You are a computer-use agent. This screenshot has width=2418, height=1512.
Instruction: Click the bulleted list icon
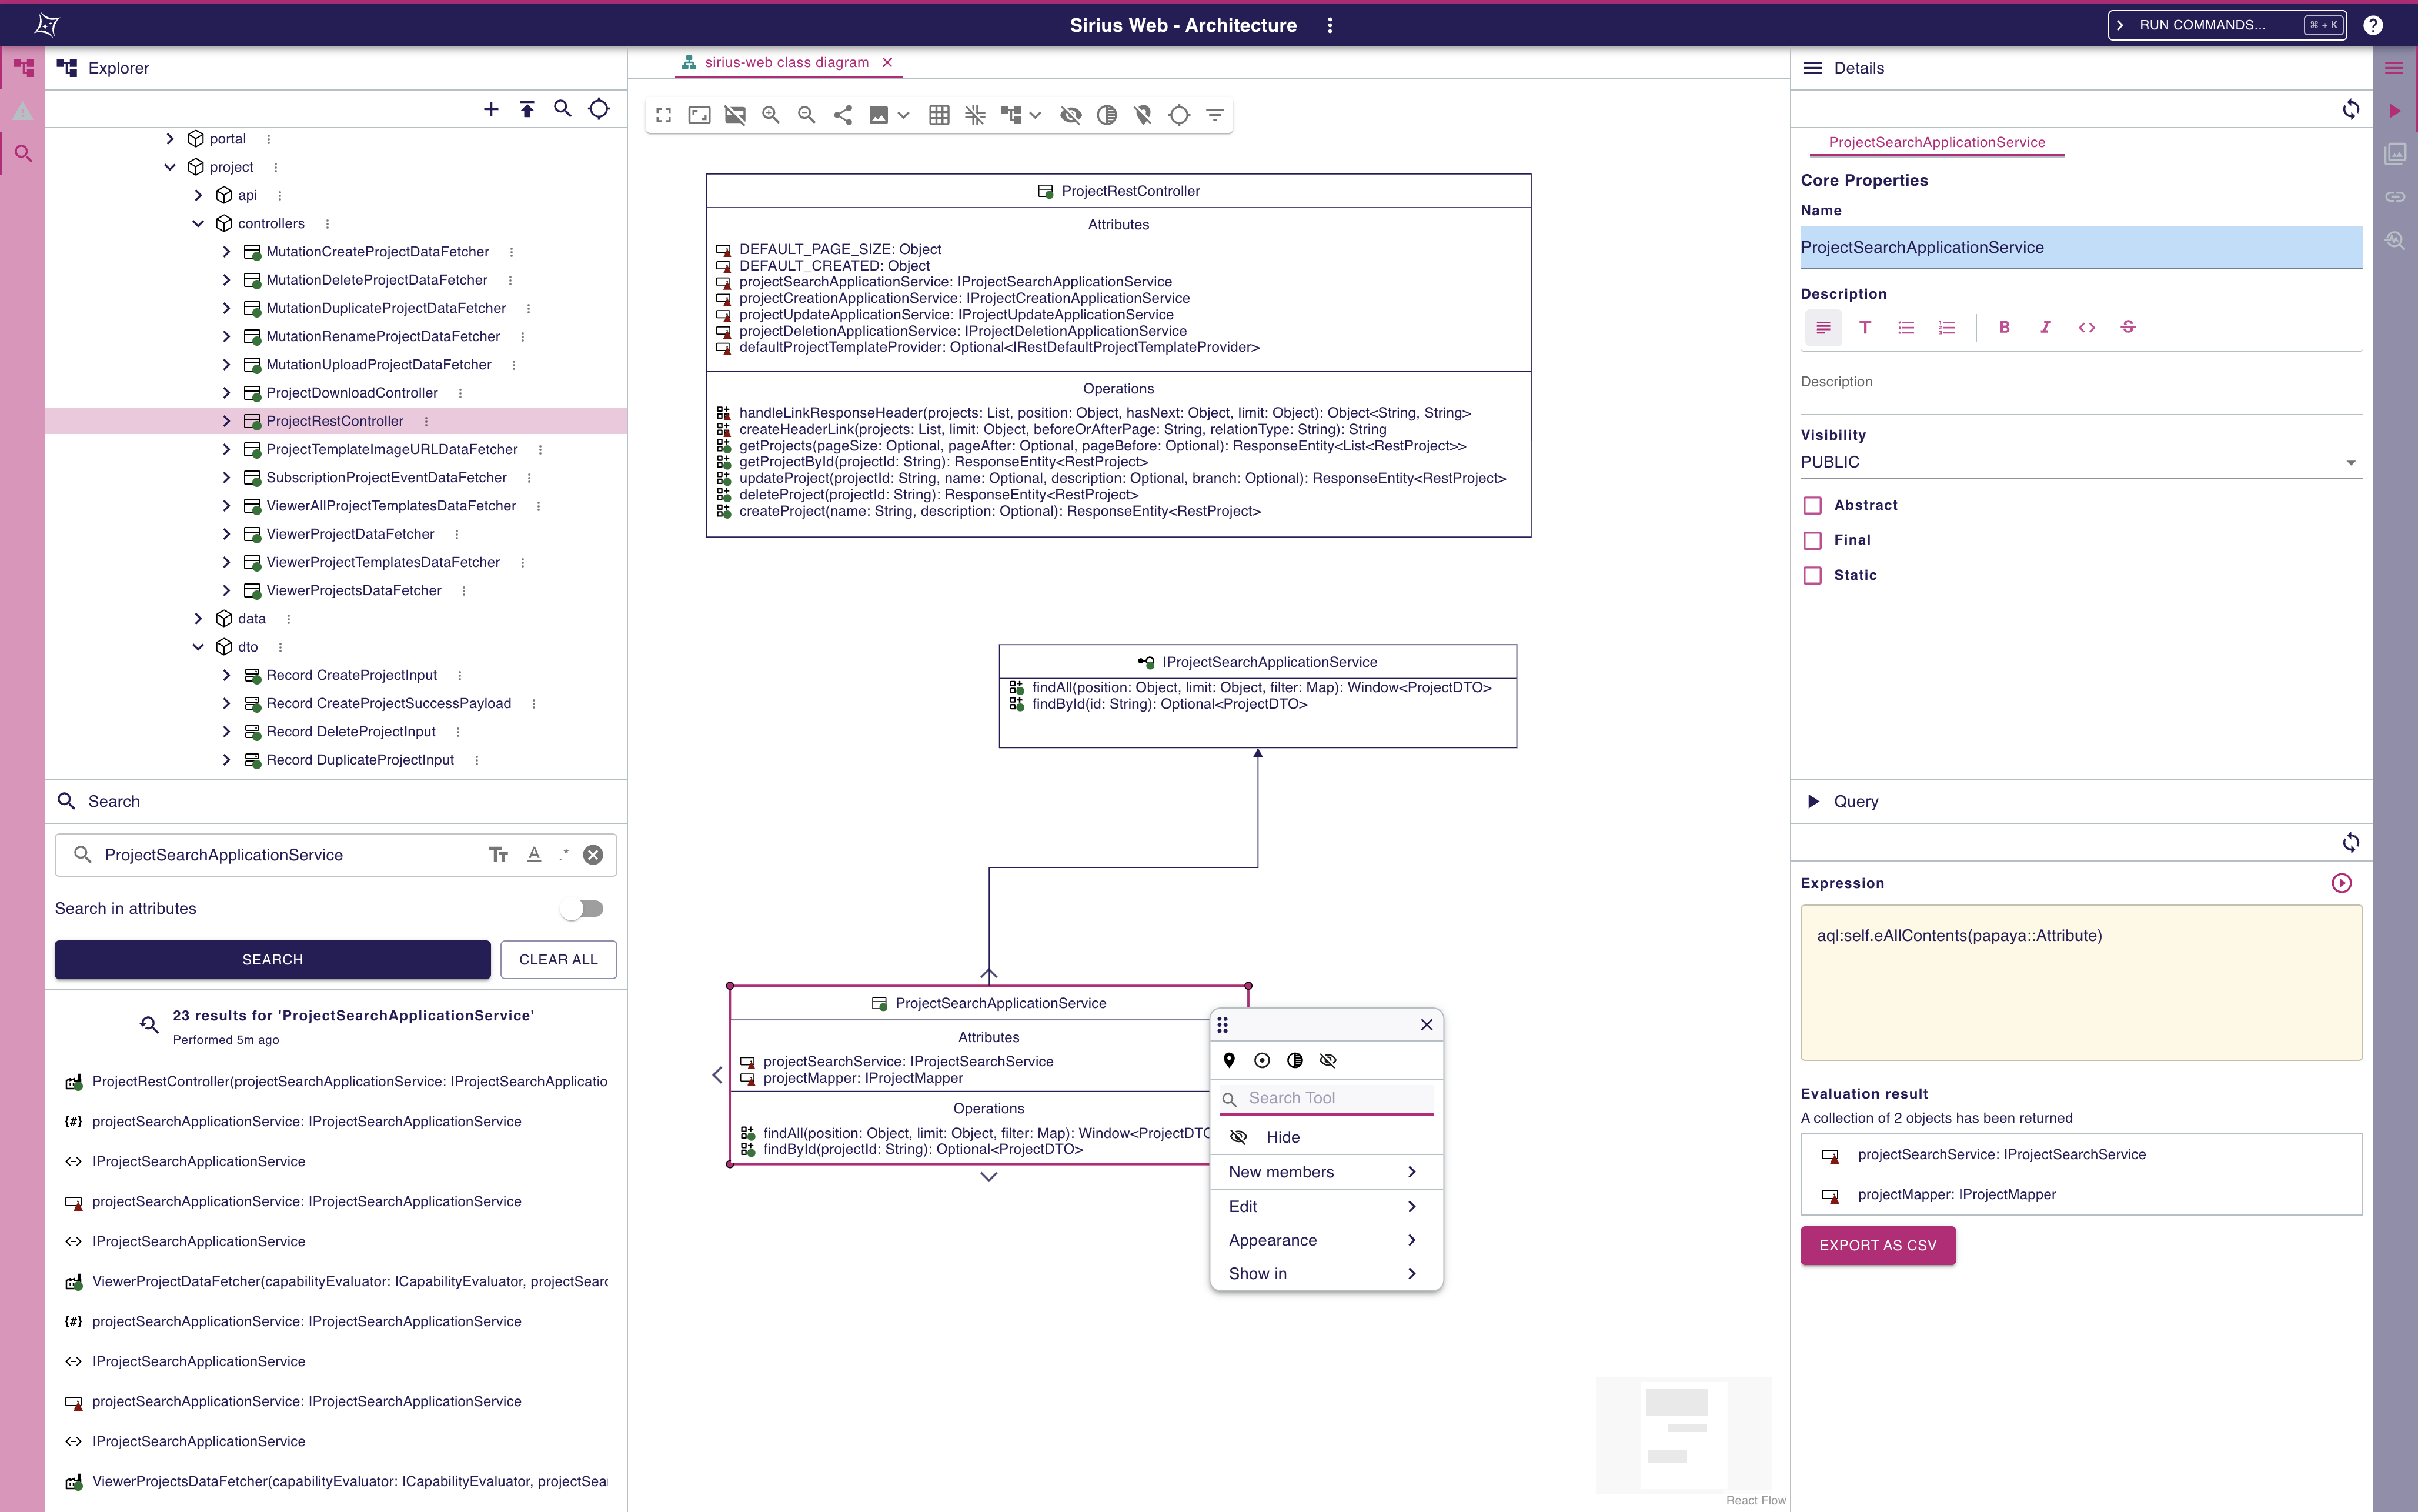coord(1906,327)
